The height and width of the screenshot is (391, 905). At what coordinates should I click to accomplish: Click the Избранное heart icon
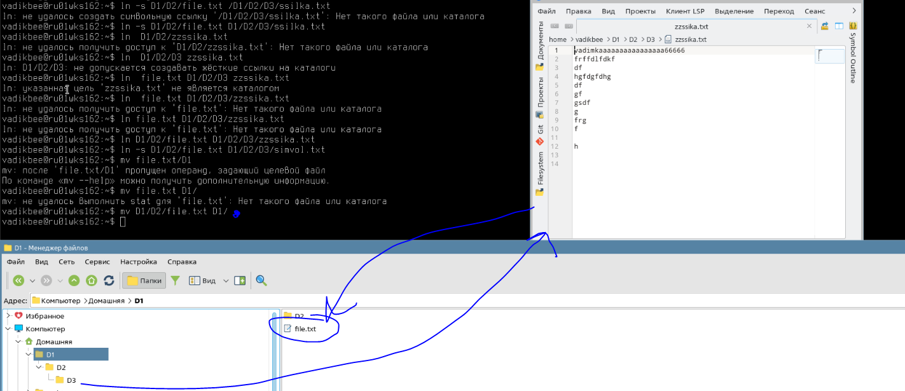18,316
